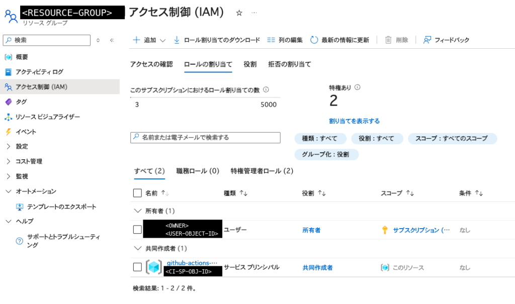Switch to 役割 tab
Screen dimensions: 515x304
click(250, 64)
